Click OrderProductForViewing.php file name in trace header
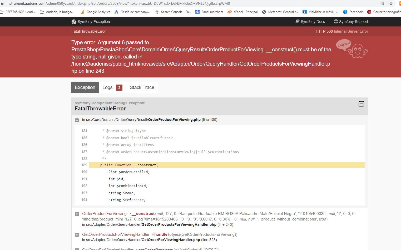Image resolution: width=401 pixels, height=250 pixels. coord(174,120)
